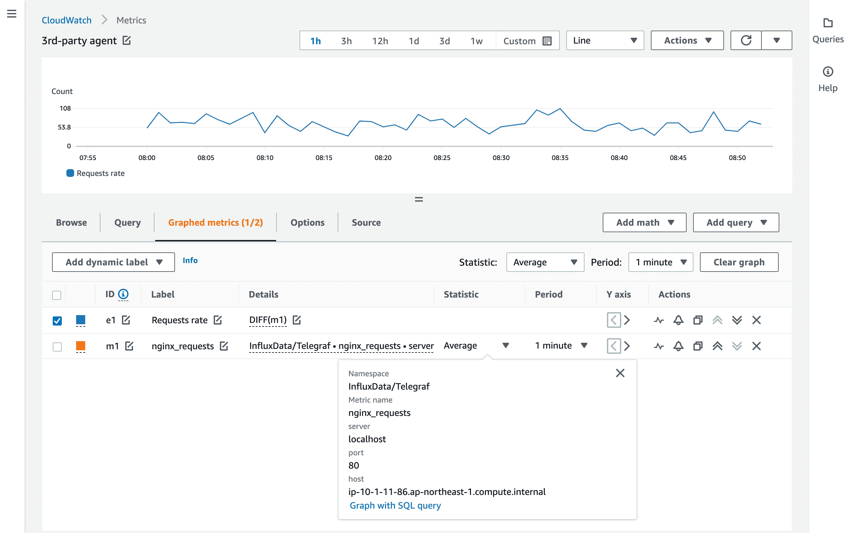
Task: Toggle Requests rate in the chart legend
Action: tap(96, 173)
